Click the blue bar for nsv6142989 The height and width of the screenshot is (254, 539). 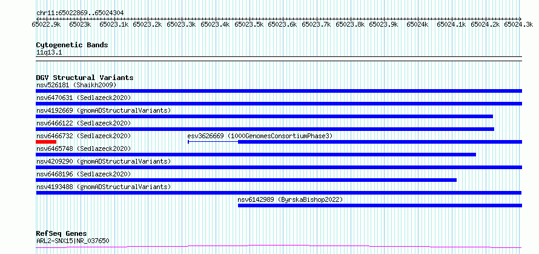[380, 206]
